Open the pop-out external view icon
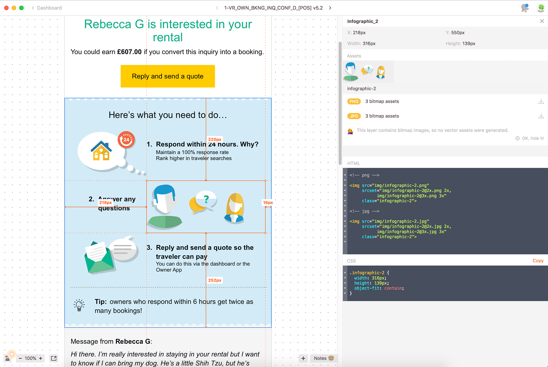 [x=54, y=358]
